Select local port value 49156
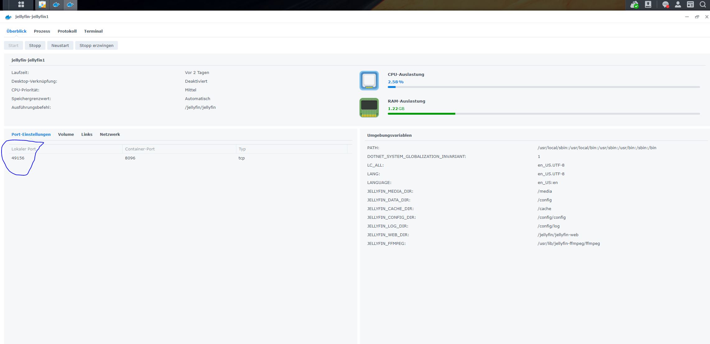Viewport: 710px width, 344px height. pyautogui.click(x=18, y=158)
